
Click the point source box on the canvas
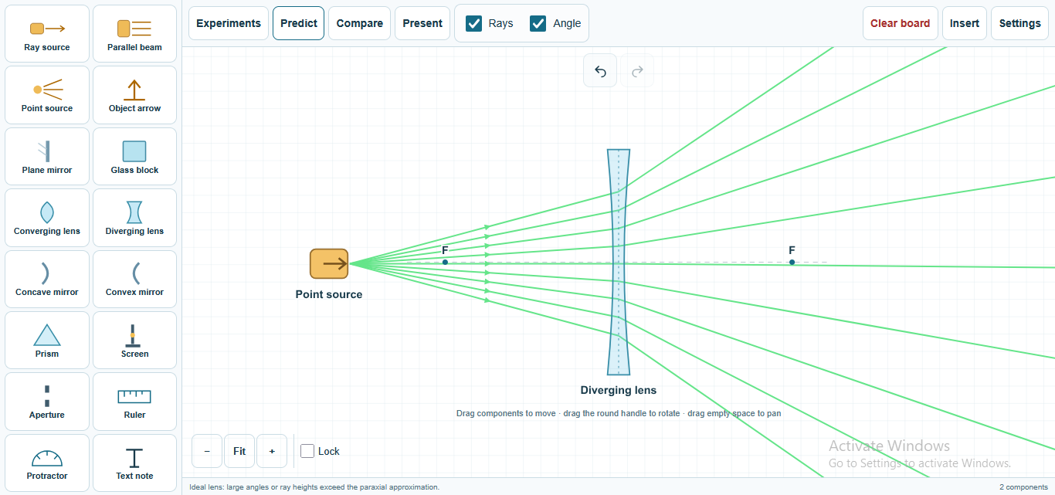(330, 263)
